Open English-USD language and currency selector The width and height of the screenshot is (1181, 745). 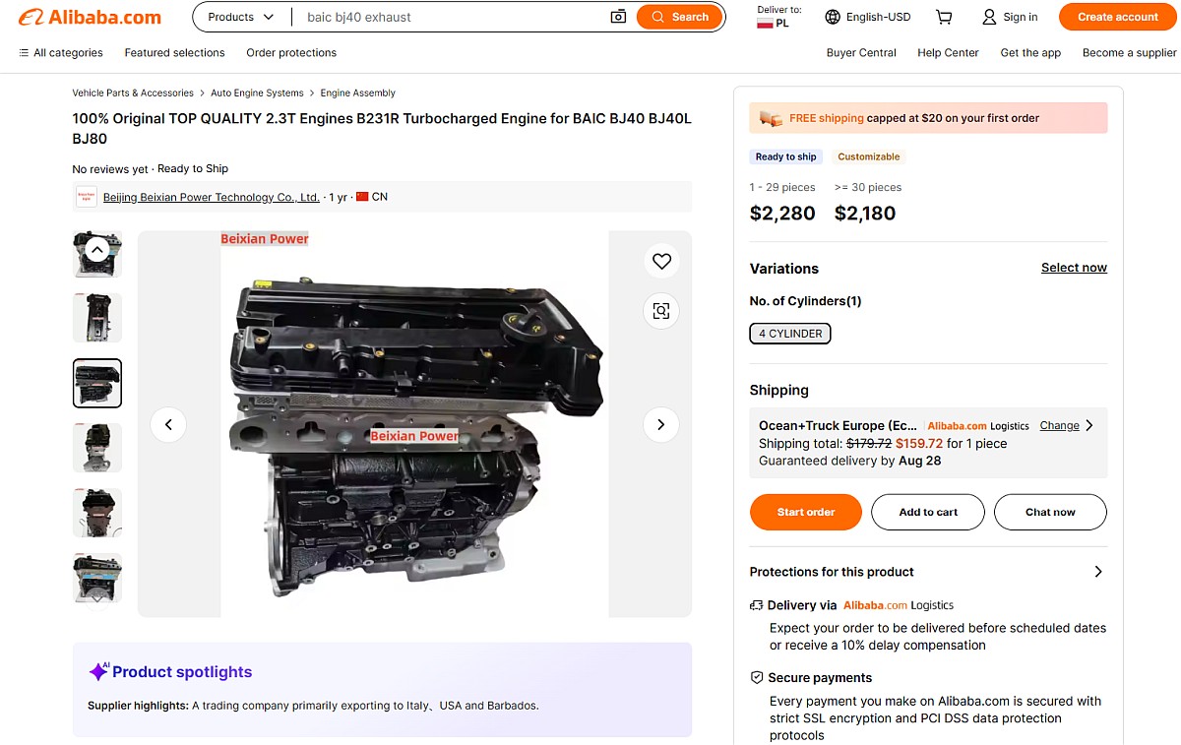868,17
